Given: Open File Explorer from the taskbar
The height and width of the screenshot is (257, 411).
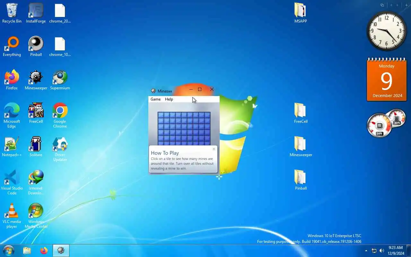Looking at the screenshot, I should (x=27, y=251).
